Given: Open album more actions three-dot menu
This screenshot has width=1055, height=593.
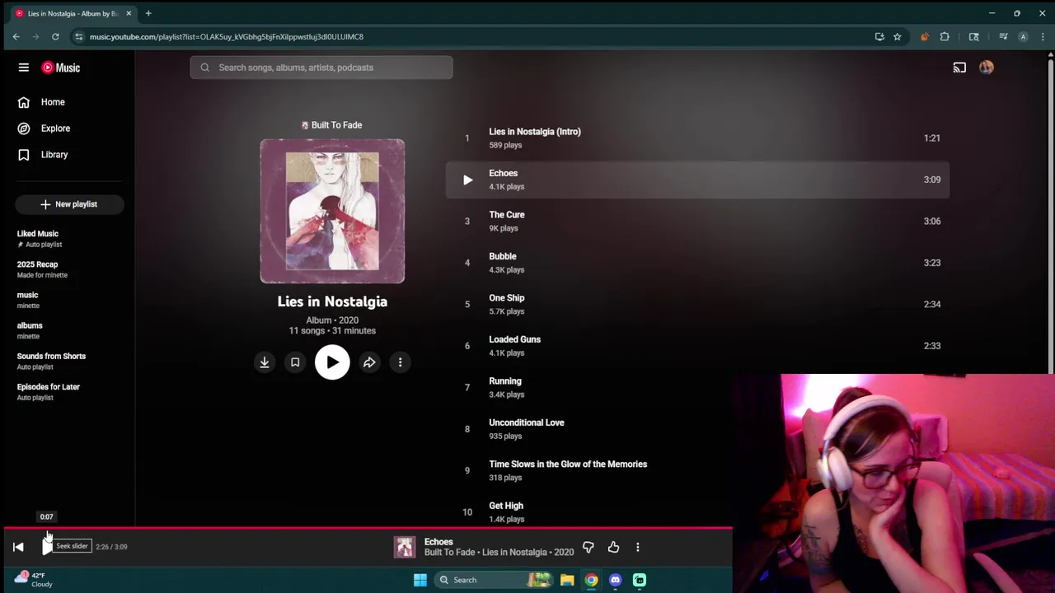Looking at the screenshot, I should pyautogui.click(x=400, y=362).
